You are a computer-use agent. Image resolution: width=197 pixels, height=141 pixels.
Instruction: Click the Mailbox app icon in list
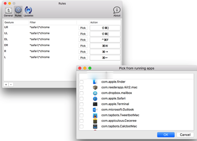pos(95,93)
